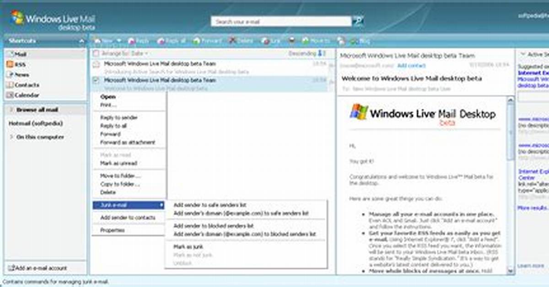Choose Reply to sender in context menu
Screen dimensions: 549x287
(x=119, y=118)
